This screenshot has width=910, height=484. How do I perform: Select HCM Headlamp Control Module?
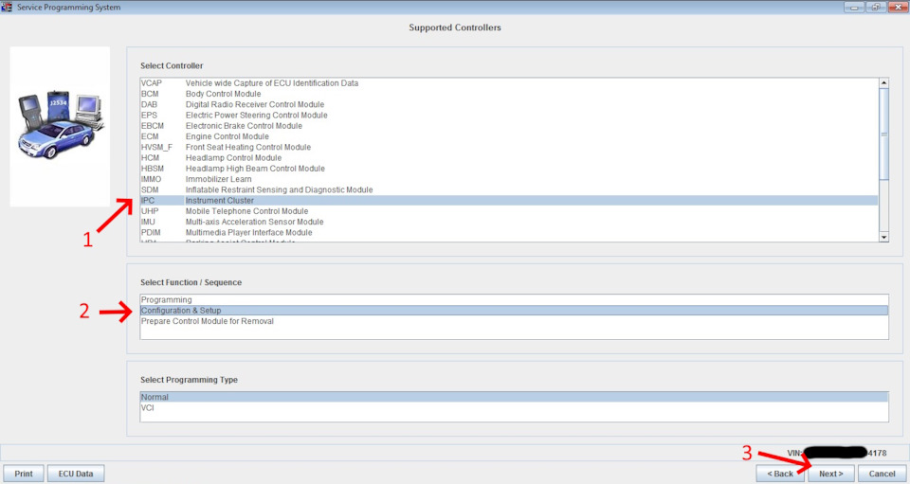509,158
